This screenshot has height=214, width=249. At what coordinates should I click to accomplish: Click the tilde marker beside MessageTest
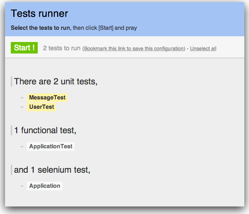(22, 98)
